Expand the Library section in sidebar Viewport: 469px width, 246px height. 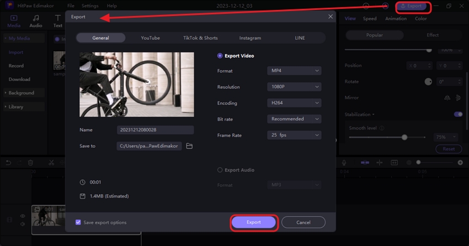pyautogui.click(x=24, y=106)
